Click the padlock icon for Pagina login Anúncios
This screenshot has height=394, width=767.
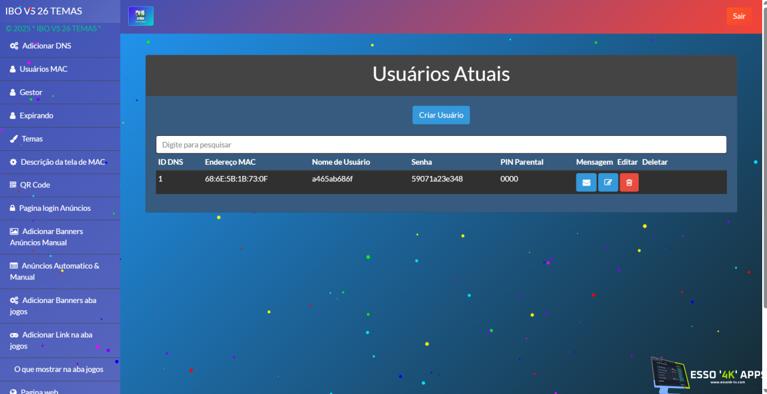pos(13,208)
